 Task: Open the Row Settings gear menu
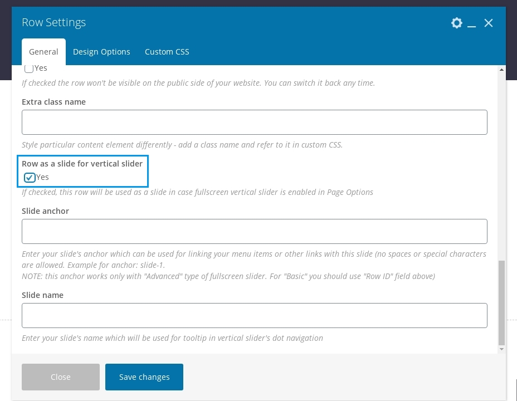coord(456,23)
